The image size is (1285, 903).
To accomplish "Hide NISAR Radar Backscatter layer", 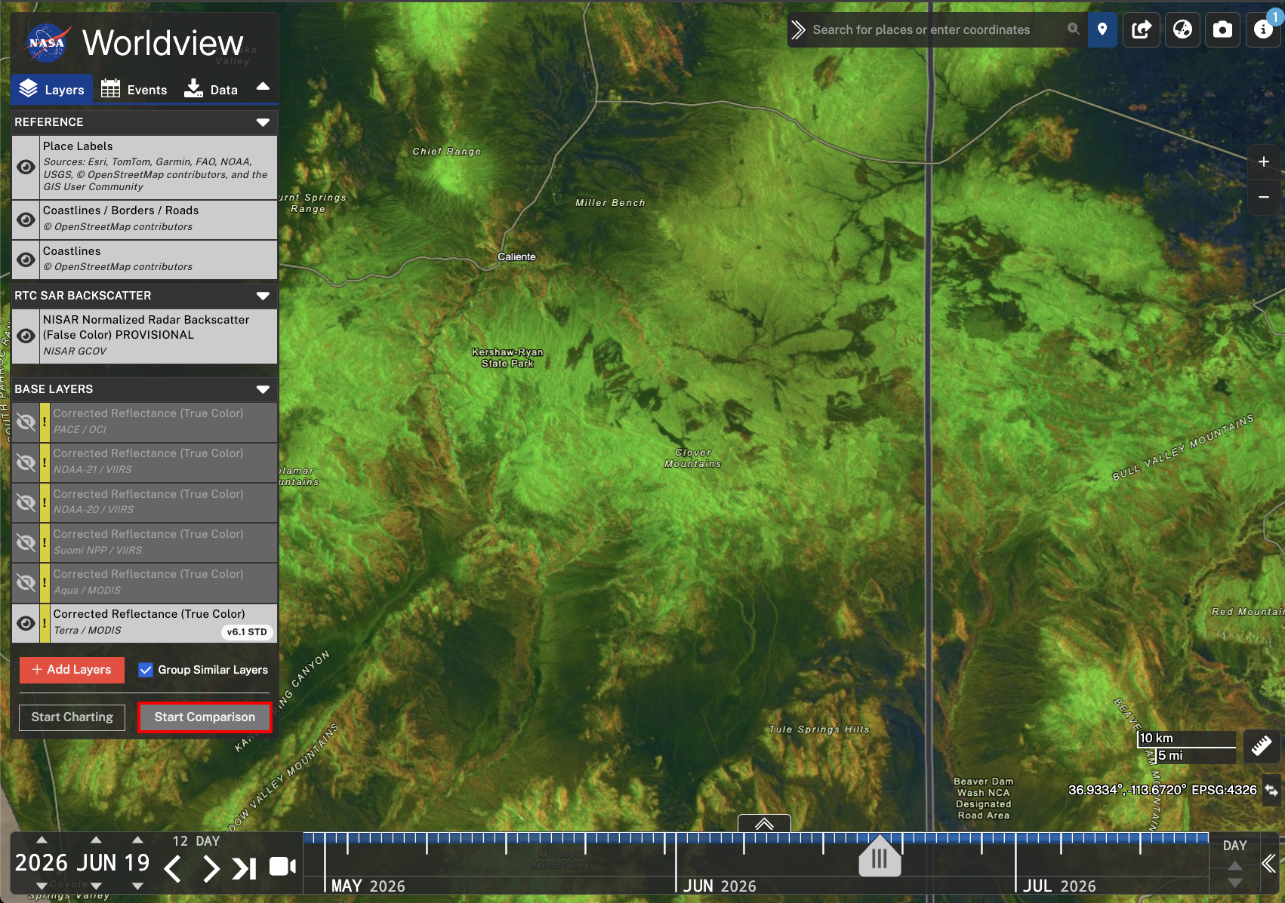I will coord(26,336).
